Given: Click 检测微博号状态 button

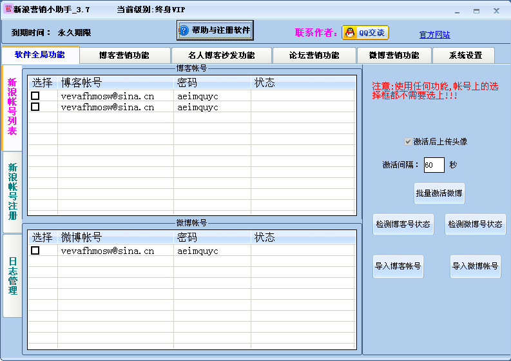Looking at the screenshot, I should (x=475, y=224).
